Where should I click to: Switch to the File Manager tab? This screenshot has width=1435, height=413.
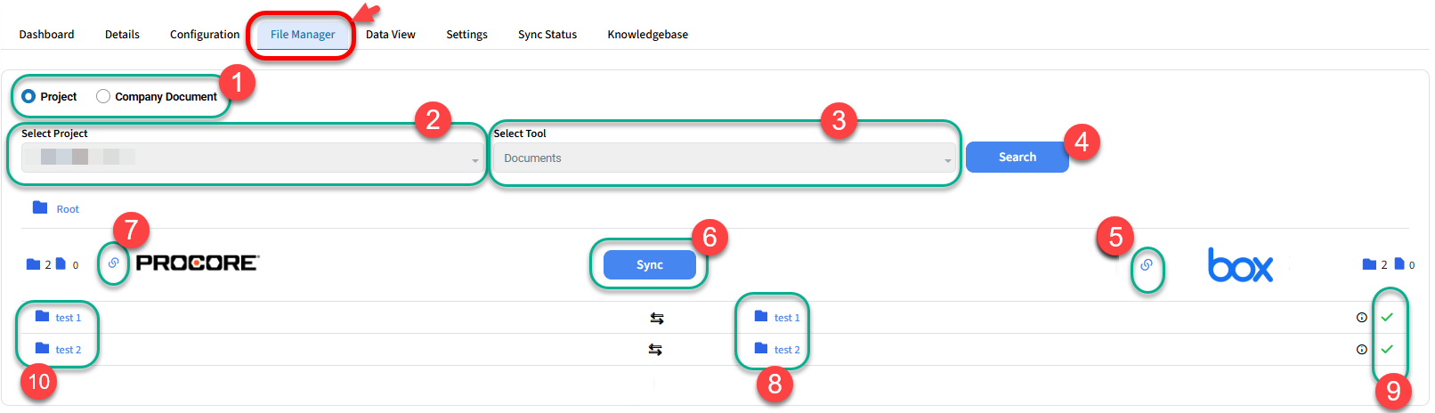click(303, 35)
